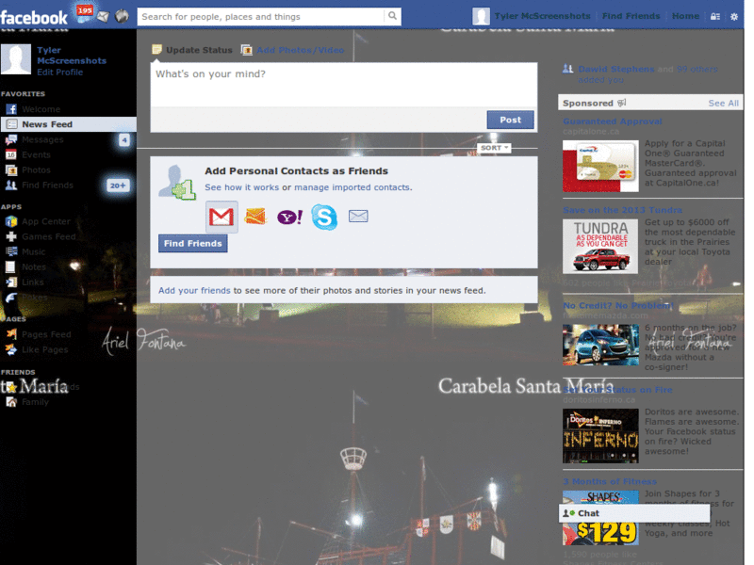
Task: Open Home in the top bar
Action: (x=686, y=16)
